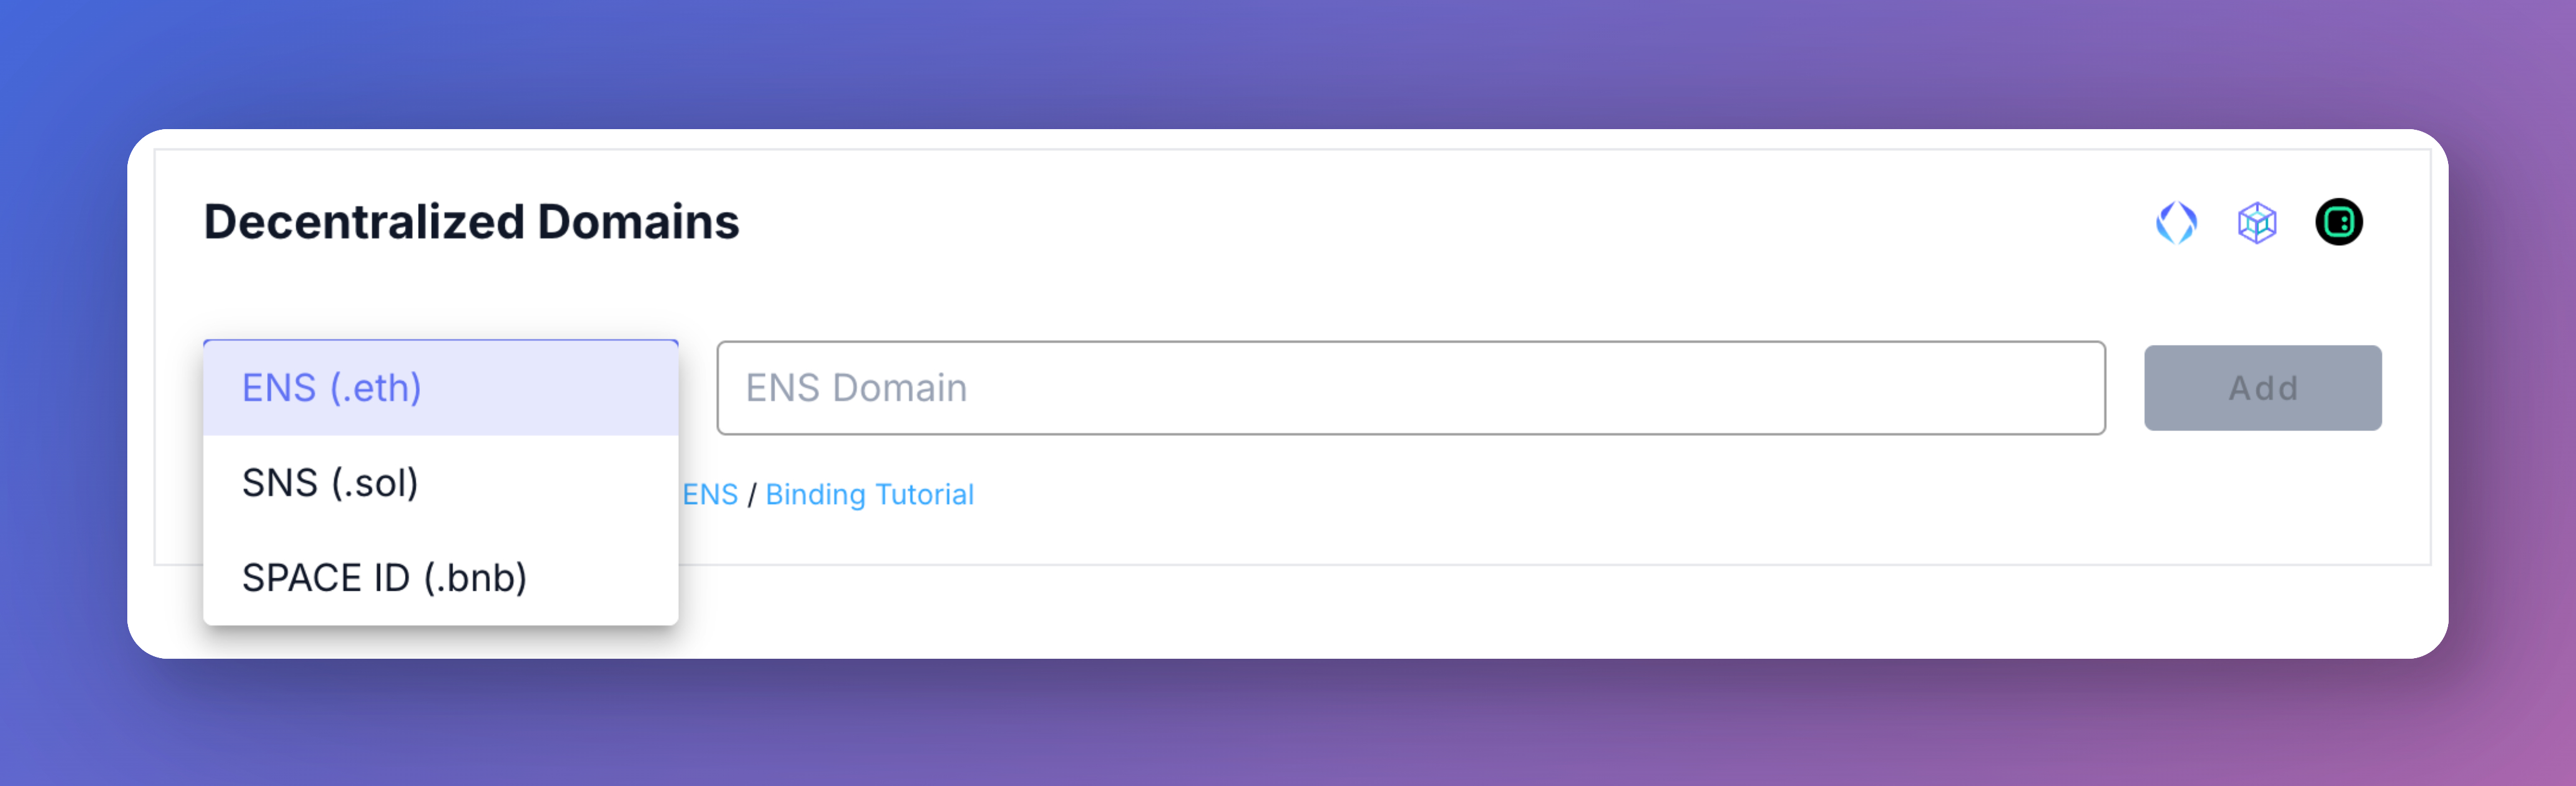This screenshot has height=786, width=2576.
Task: Click the black SPACE ID logo icon
Action: click(2338, 222)
